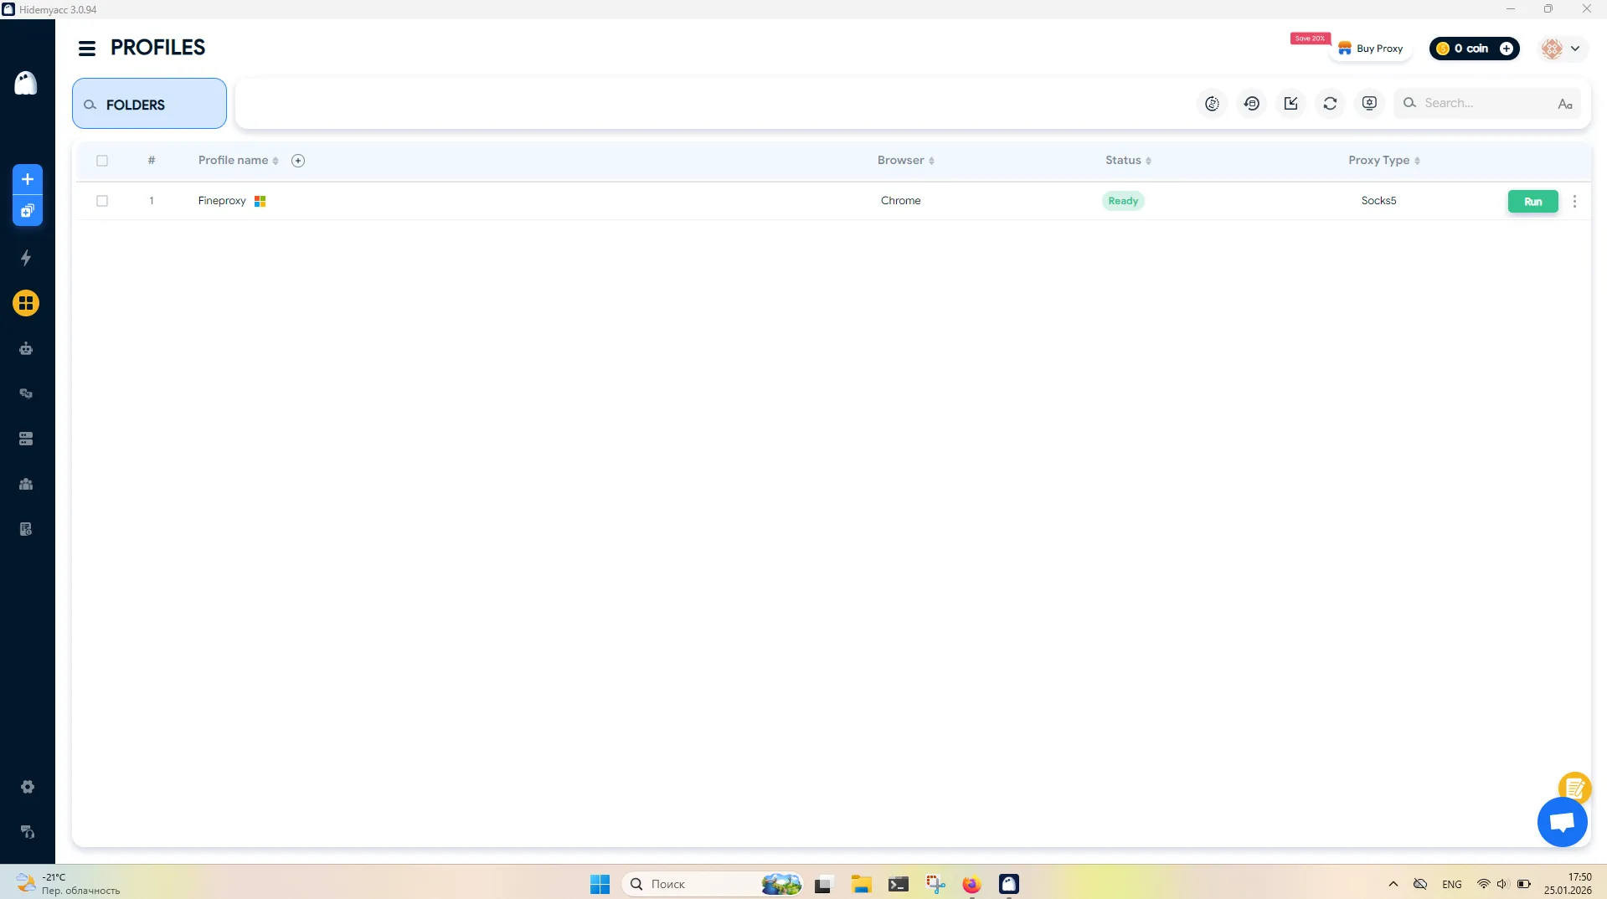1607x899 pixels.
Task: Click the Hidemyacc icon on taskbar
Action: click(1008, 884)
